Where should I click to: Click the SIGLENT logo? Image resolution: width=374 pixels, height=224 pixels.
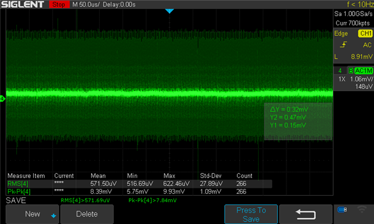click(23, 4)
